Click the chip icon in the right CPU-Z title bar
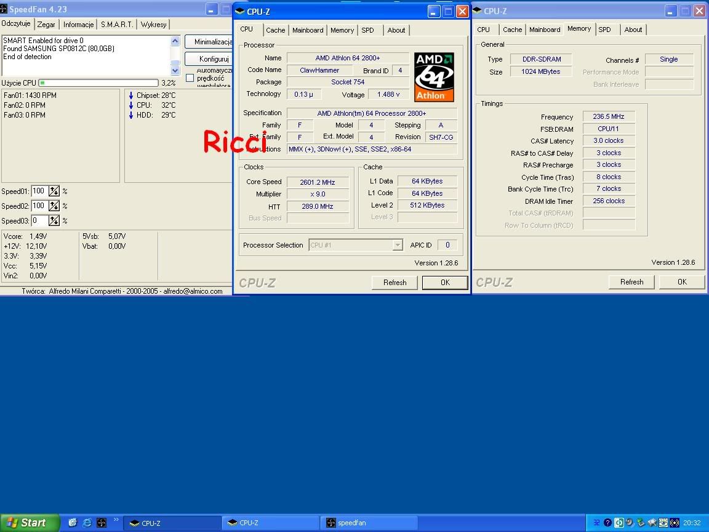This screenshot has height=532, width=709. (x=477, y=11)
